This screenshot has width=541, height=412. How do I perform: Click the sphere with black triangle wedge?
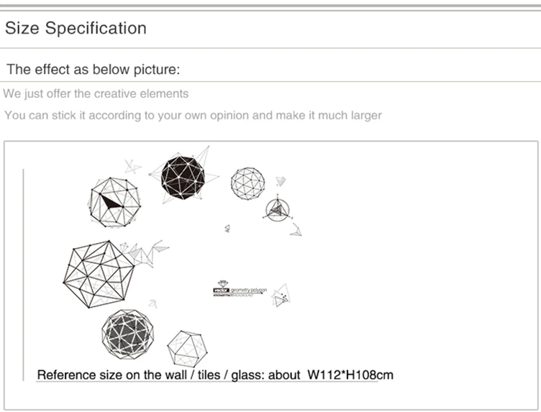click(114, 202)
